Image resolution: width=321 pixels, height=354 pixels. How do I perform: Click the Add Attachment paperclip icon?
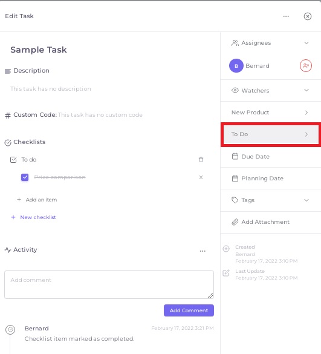235,222
